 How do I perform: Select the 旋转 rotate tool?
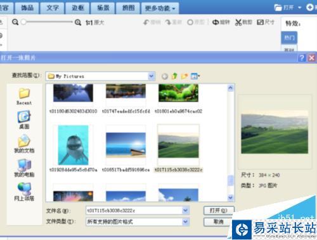[221, 22]
